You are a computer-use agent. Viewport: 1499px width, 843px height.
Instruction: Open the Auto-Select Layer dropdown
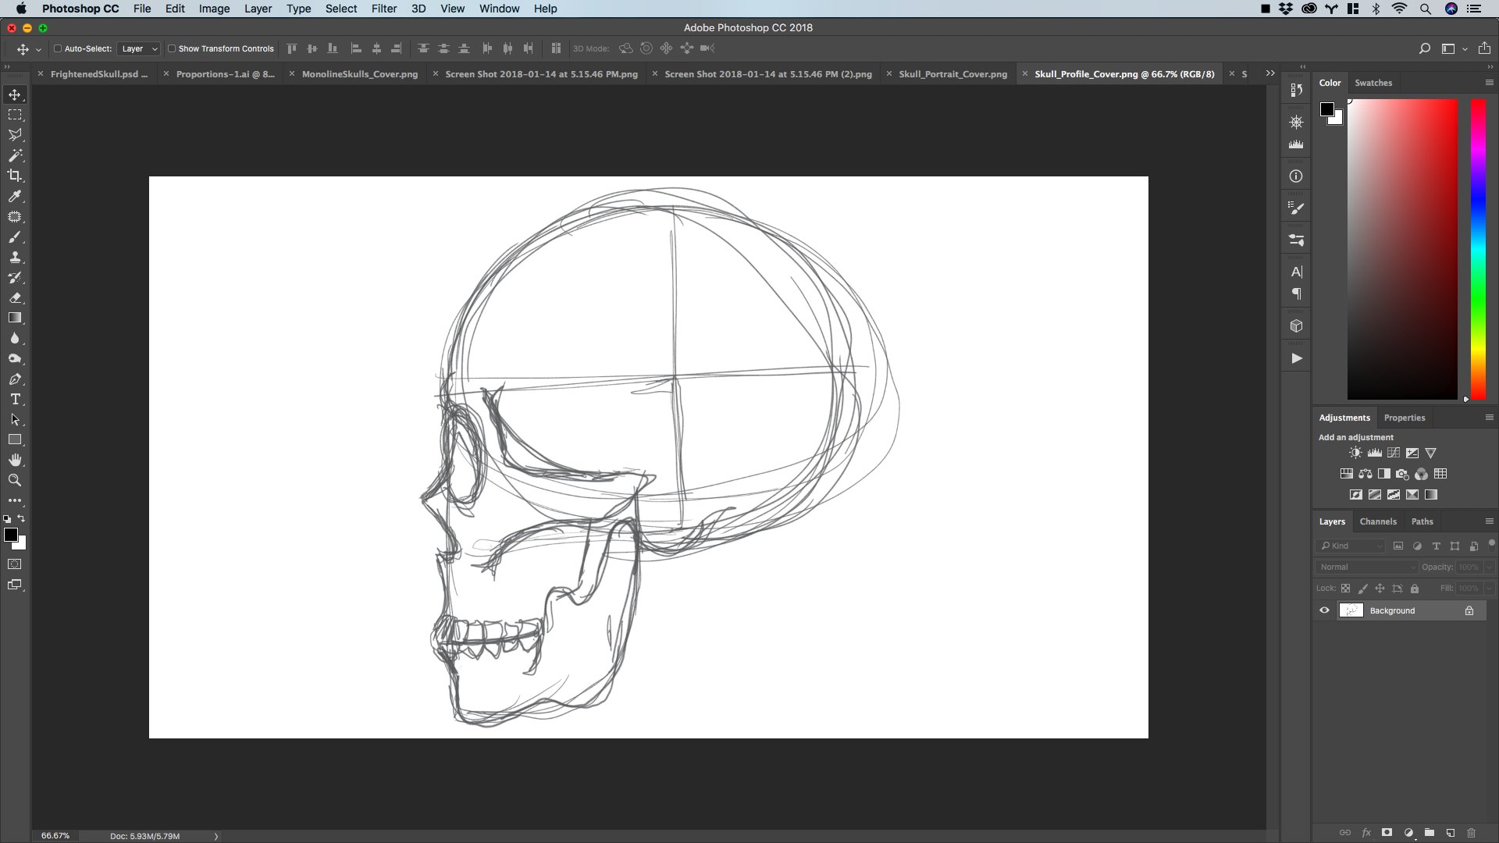pyautogui.click(x=139, y=48)
